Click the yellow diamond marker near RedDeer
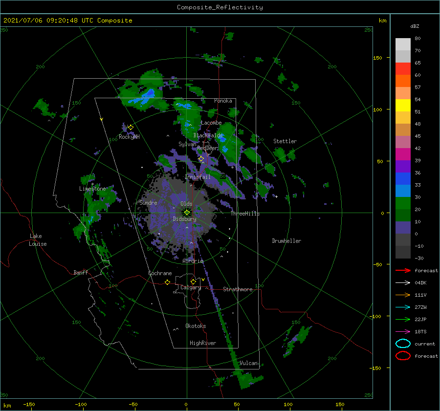This screenshot has width=440, height=411. pos(201,159)
